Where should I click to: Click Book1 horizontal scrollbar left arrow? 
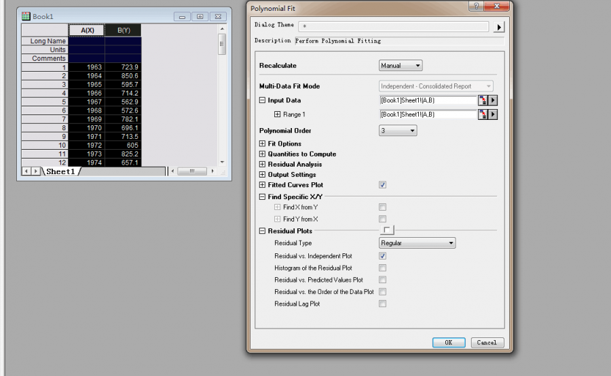172,171
